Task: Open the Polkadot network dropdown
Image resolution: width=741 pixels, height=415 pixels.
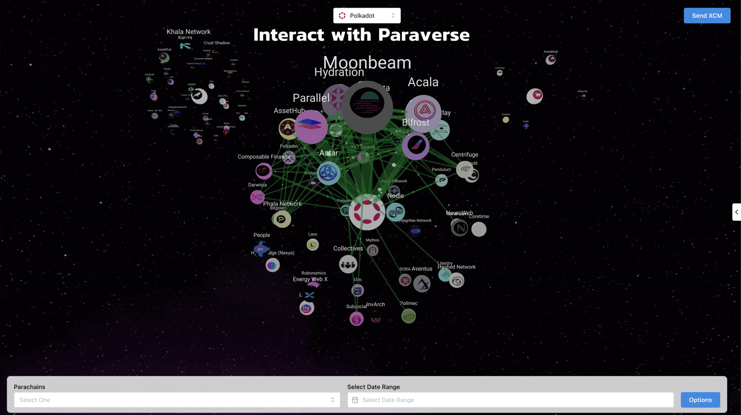Action: (367, 15)
